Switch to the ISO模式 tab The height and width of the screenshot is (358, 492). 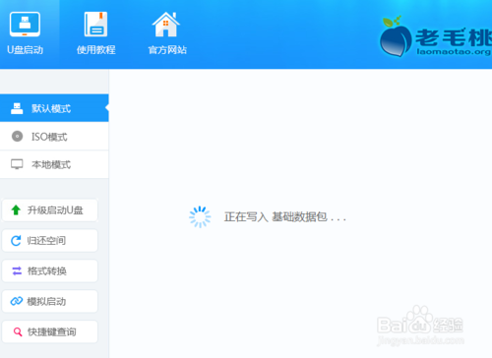[54, 137]
